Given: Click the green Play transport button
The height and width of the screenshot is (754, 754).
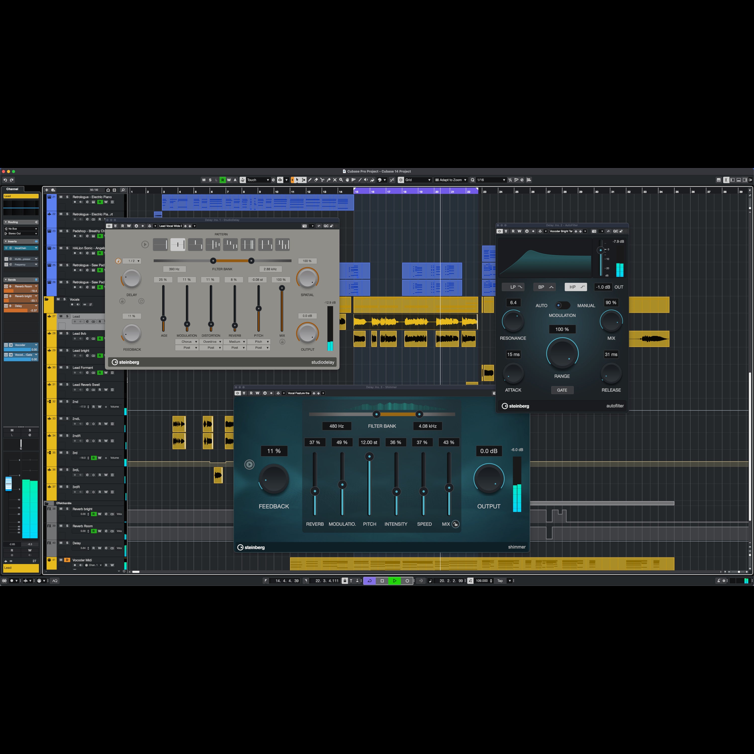Looking at the screenshot, I should [395, 581].
